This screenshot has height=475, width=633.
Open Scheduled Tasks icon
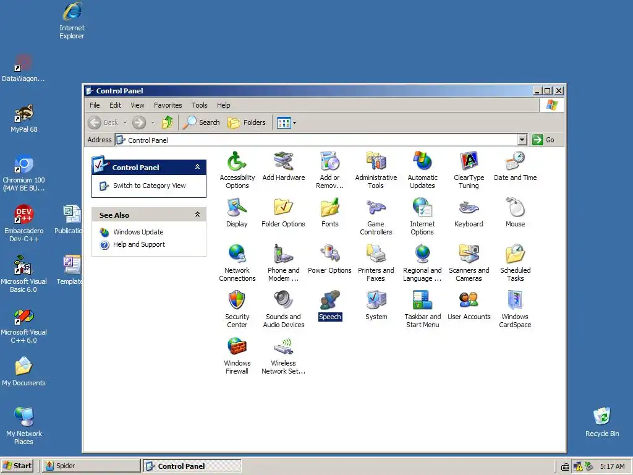pos(515,254)
